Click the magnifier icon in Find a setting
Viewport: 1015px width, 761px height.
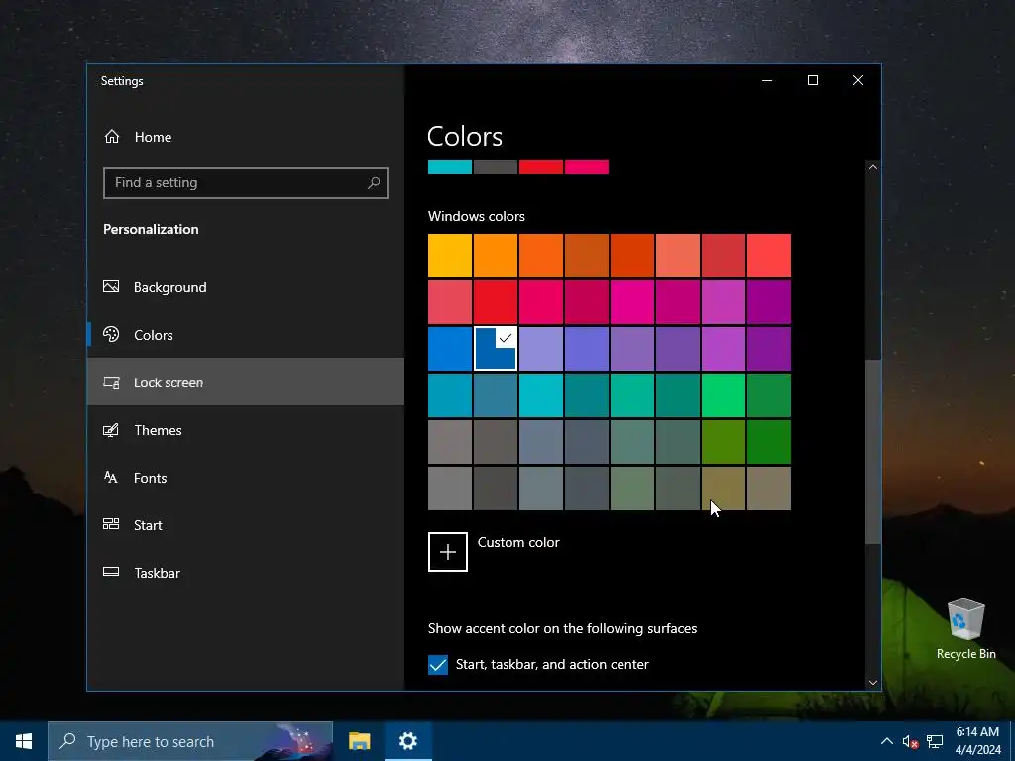374,183
